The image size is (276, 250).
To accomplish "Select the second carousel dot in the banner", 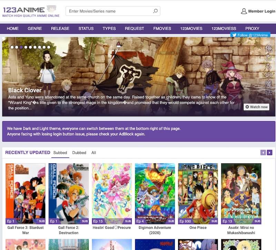I will [17, 47].
